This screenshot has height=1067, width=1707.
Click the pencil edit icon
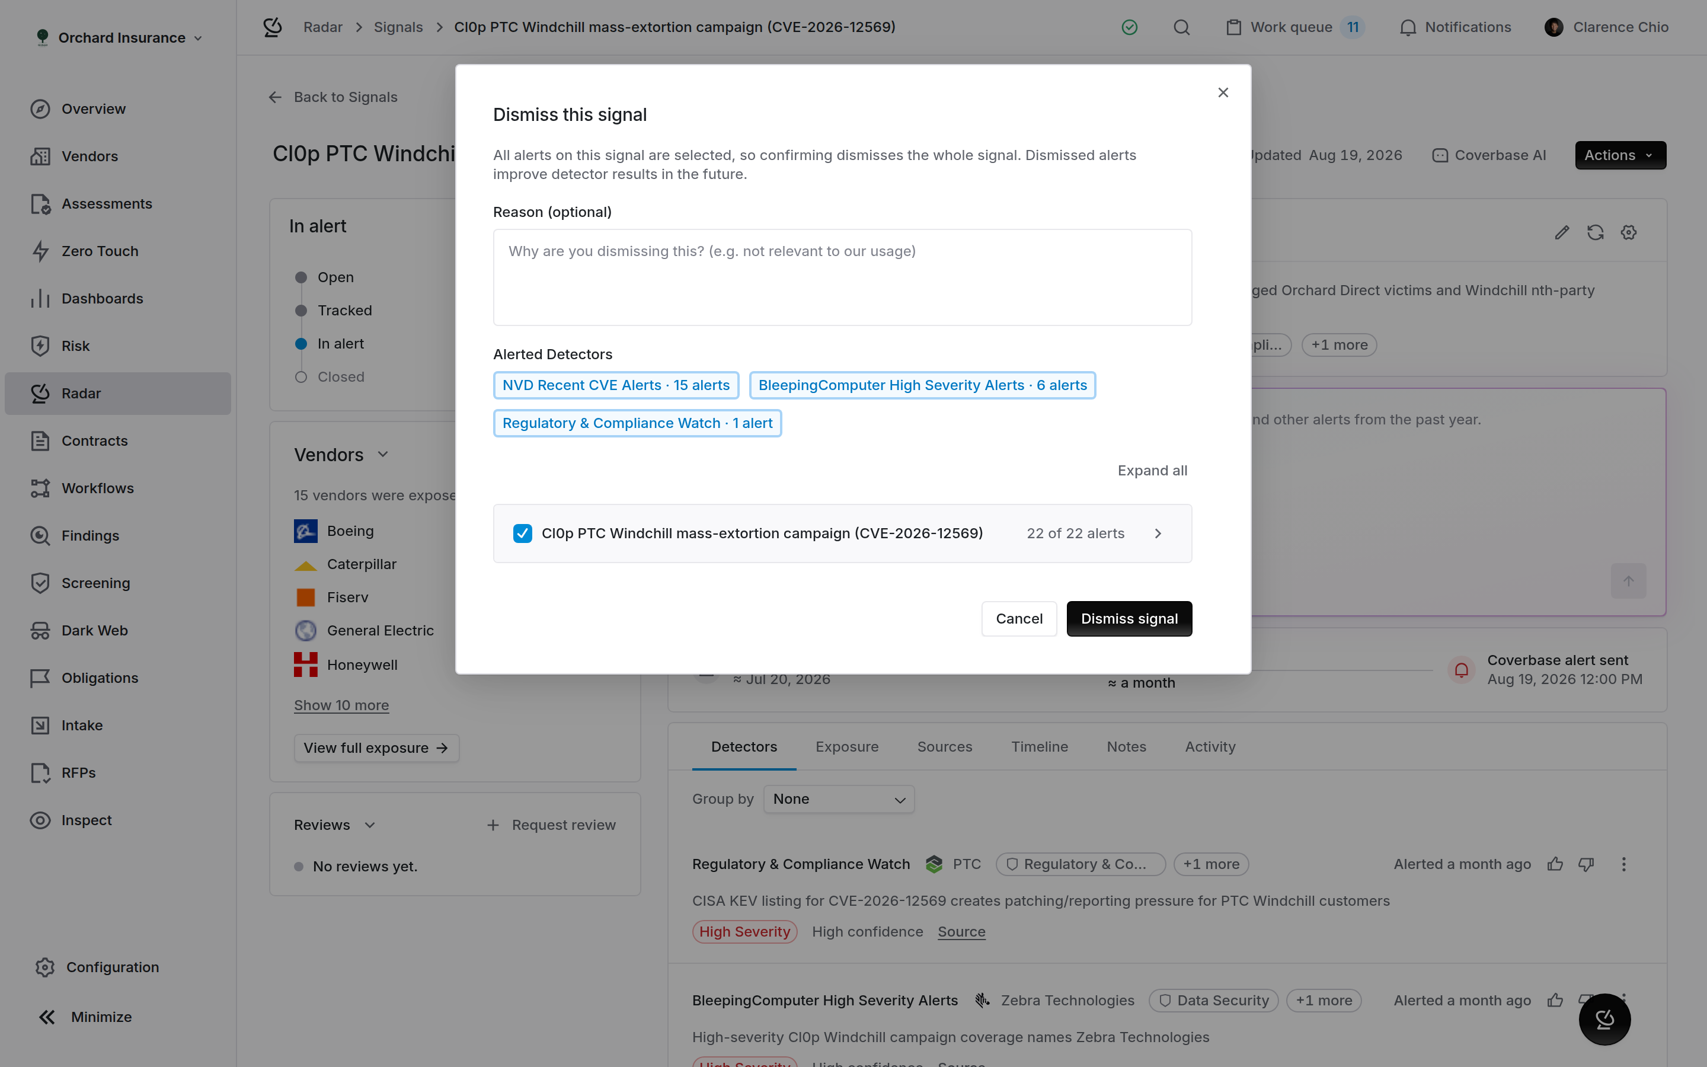click(x=1562, y=232)
